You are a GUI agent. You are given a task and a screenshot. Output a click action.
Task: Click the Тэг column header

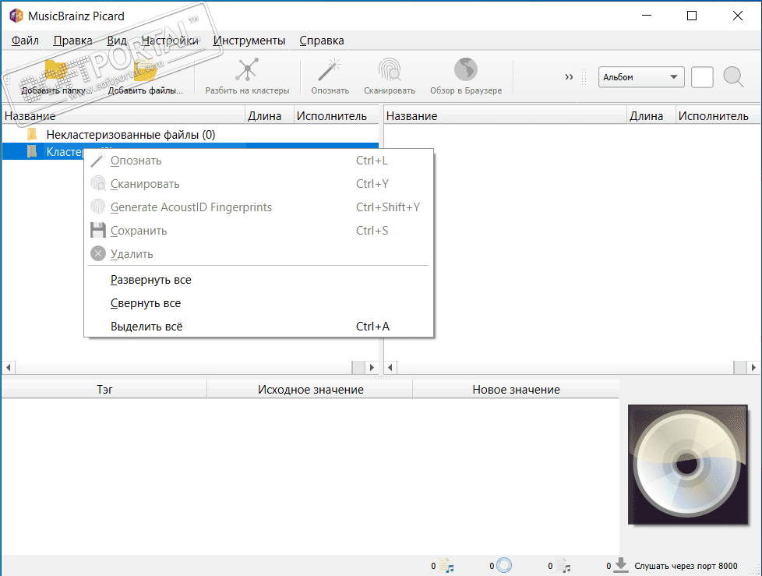(104, 390)
